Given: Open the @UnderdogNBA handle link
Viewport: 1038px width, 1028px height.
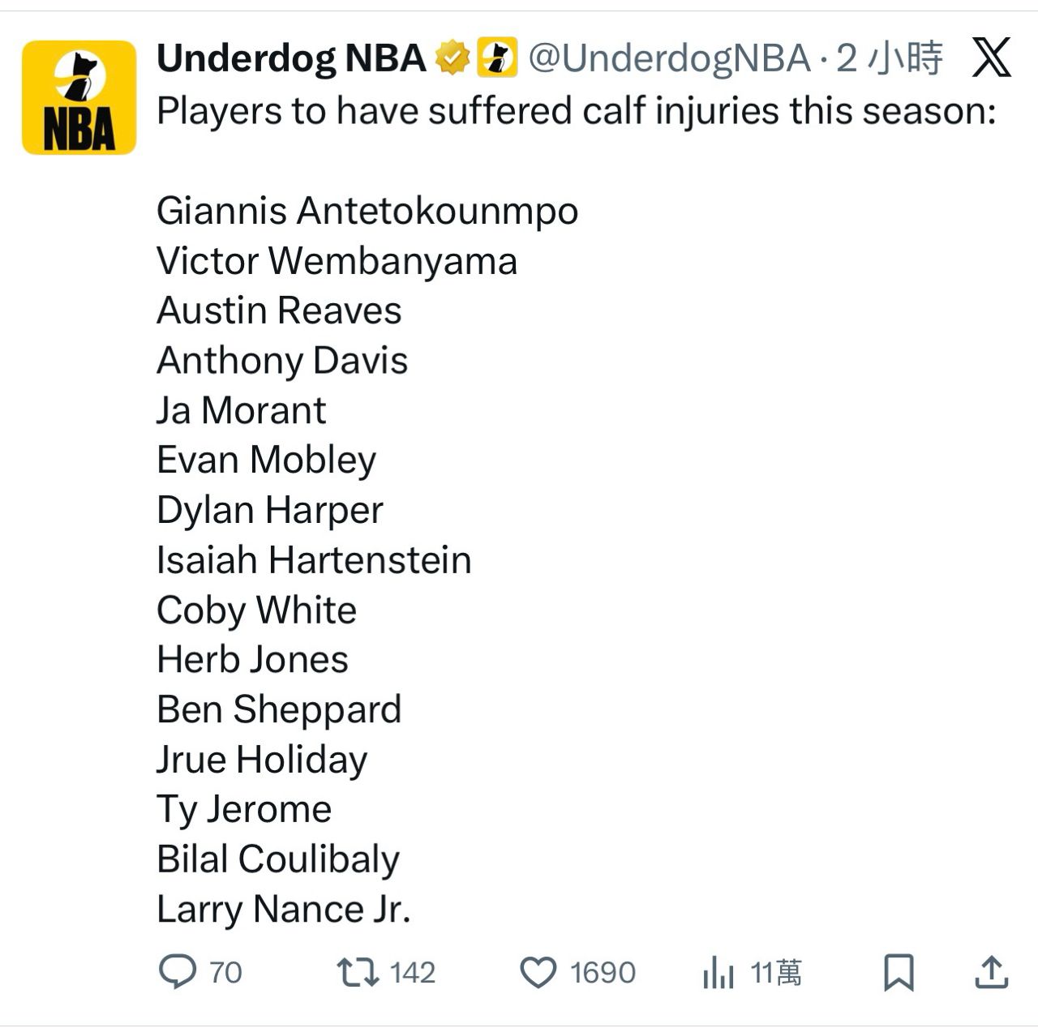Looking at the screenshot, I should (x=669, y=58).
